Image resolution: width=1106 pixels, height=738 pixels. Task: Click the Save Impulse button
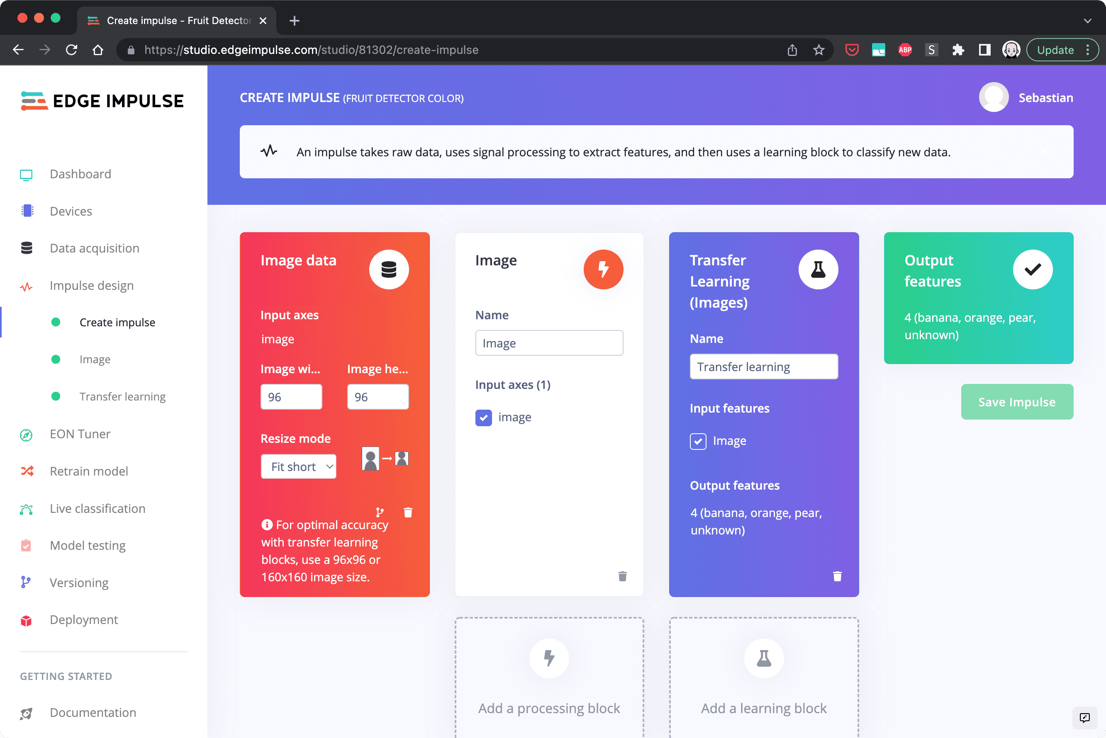coord(1016,402)
